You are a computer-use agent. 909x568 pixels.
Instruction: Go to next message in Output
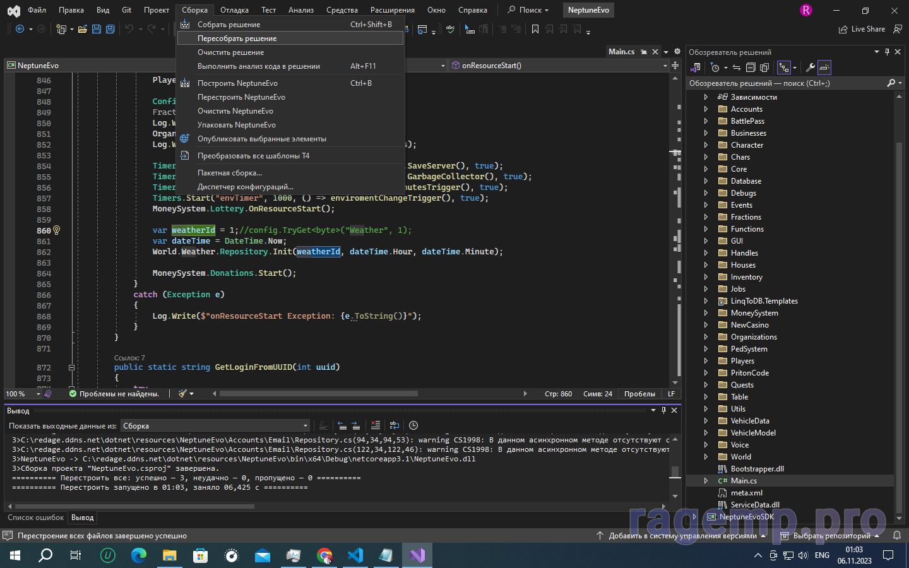point(355,425)
